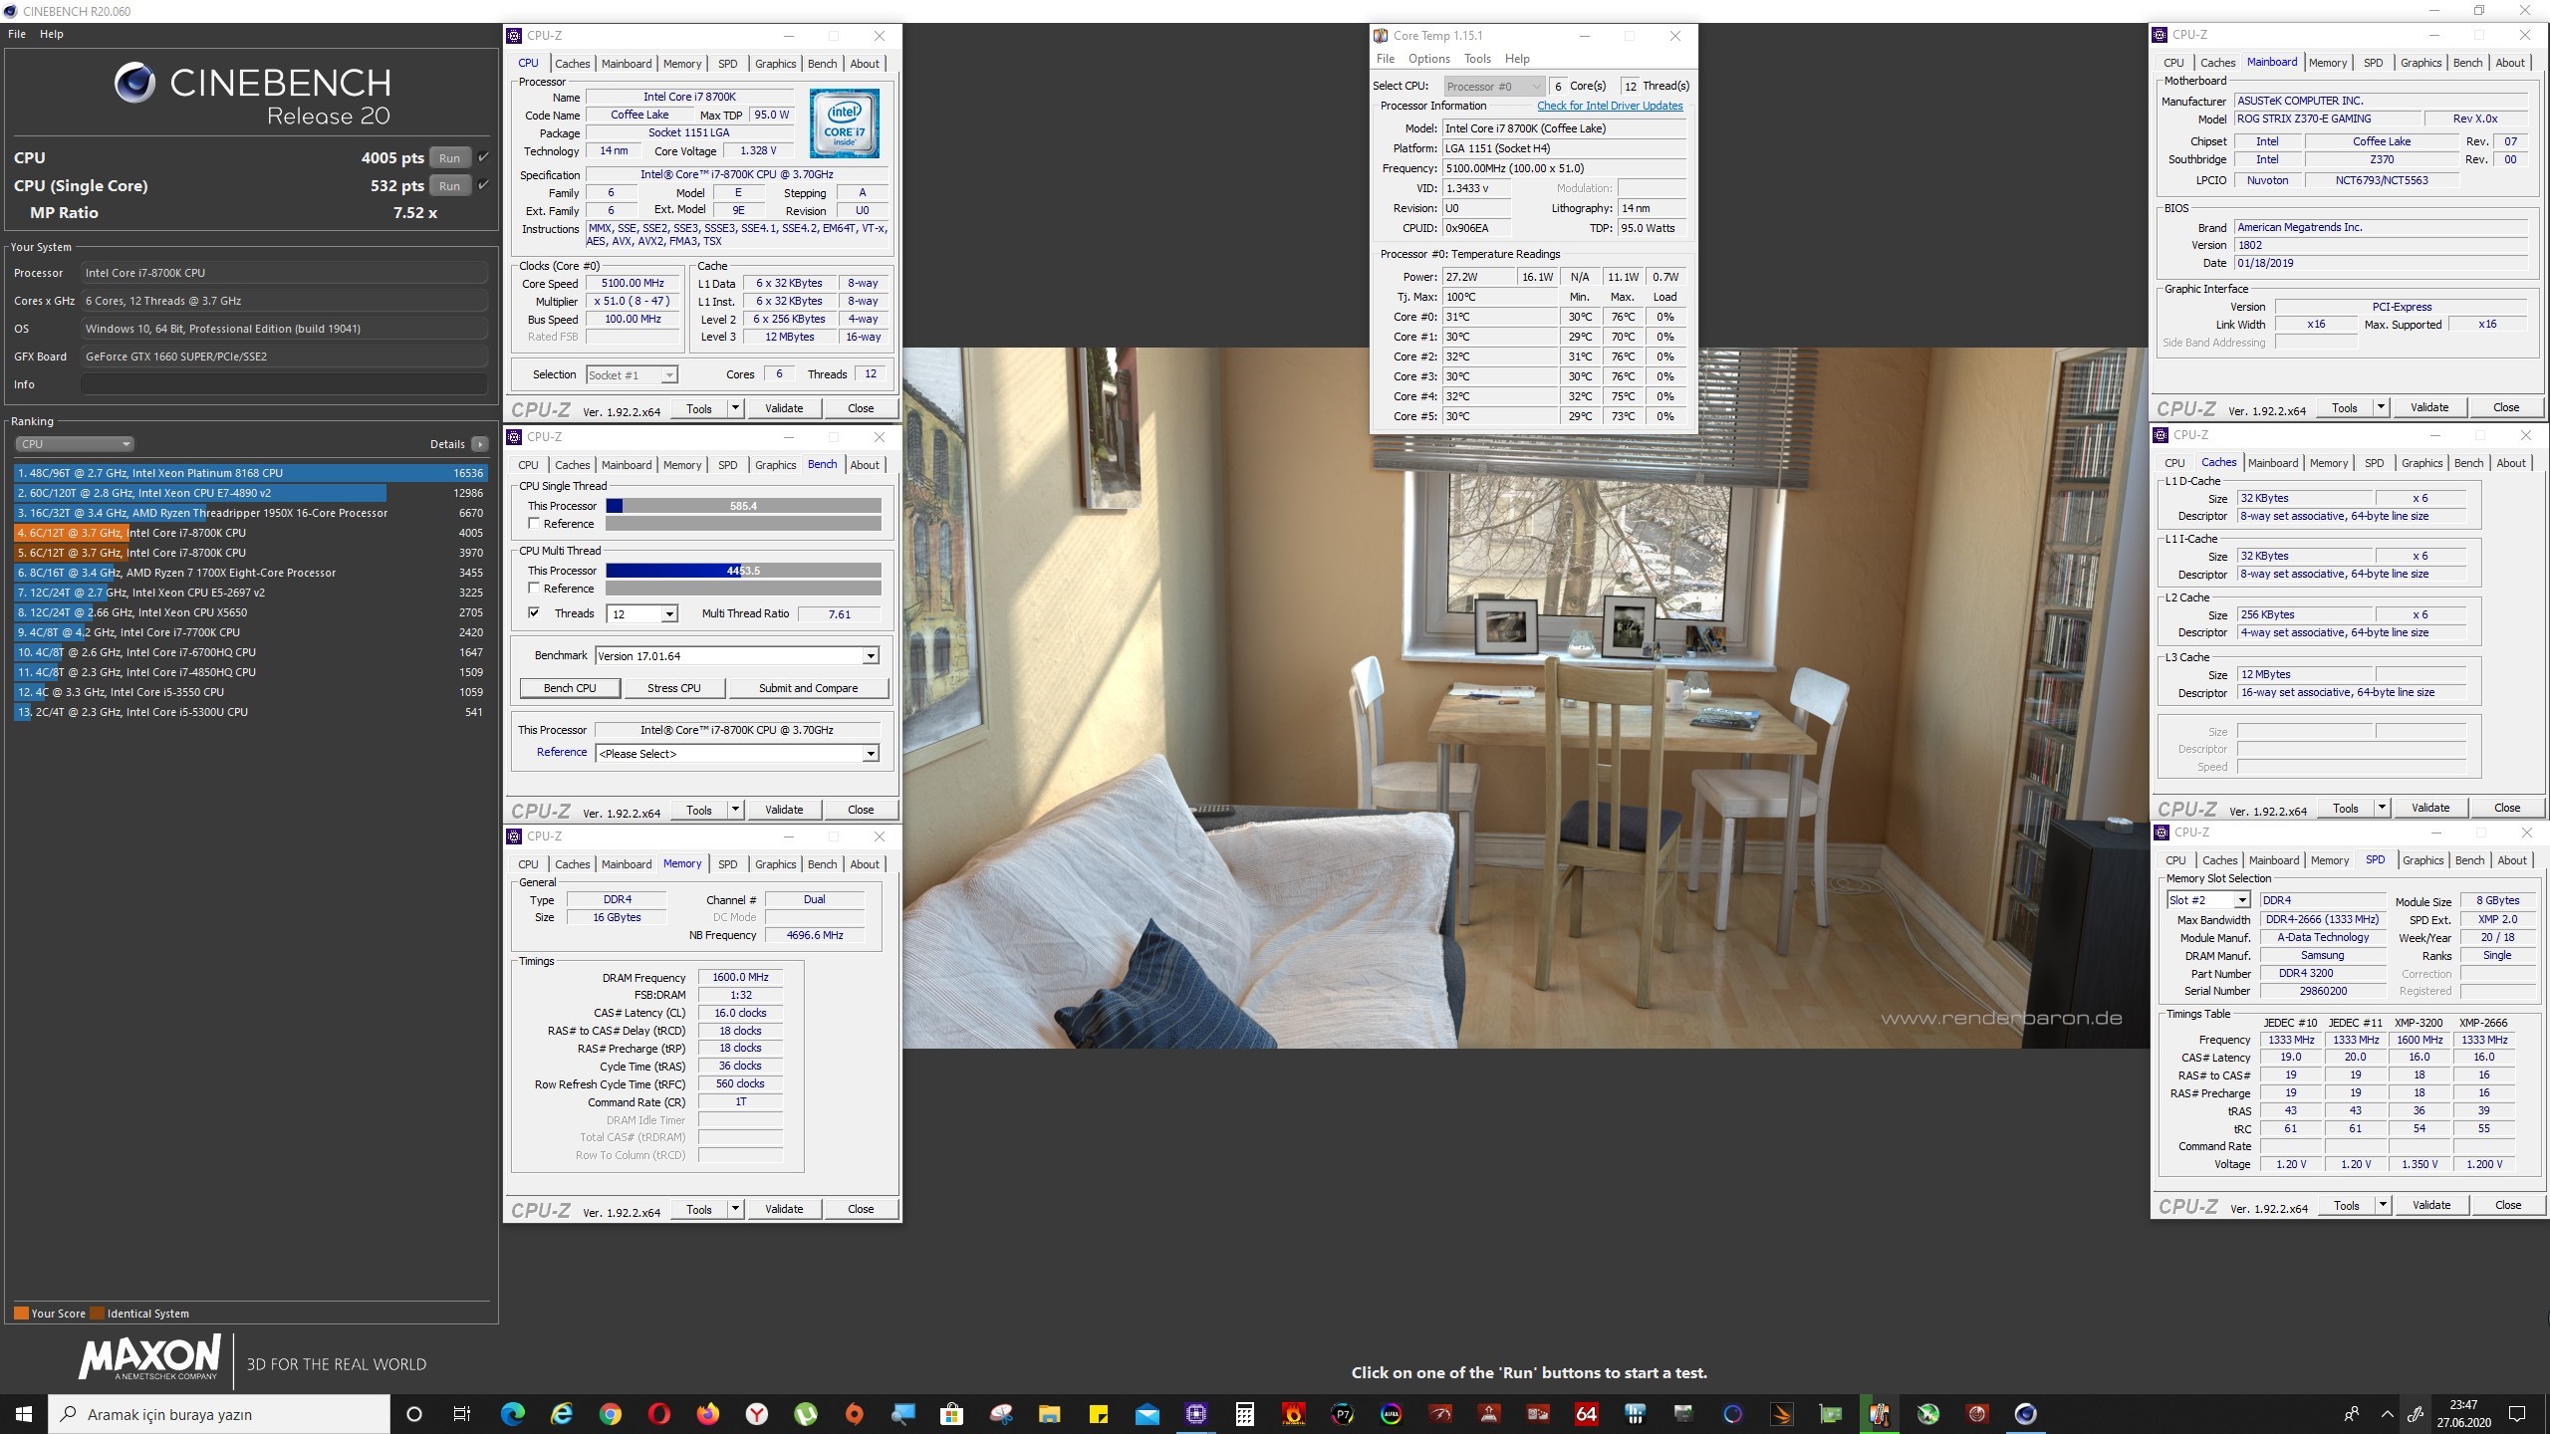Open the Threads count dropdown showing 12
The image size is (2550, 1434).
642,613
